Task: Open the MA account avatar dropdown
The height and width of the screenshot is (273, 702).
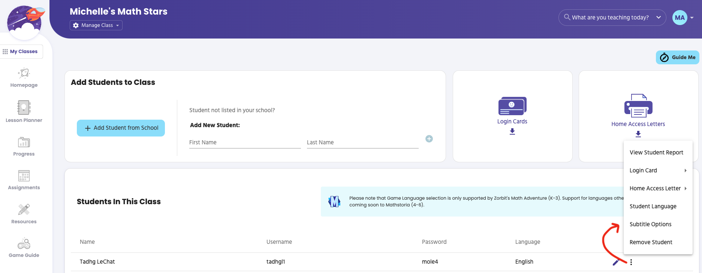Action: pos(683,18)
